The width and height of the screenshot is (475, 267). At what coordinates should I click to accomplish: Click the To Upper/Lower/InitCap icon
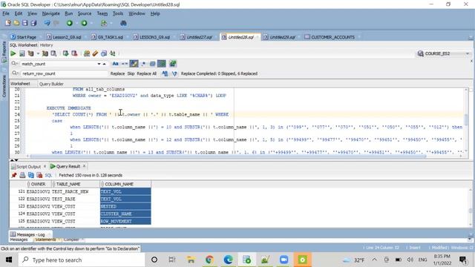pyautogui.click(x=112, y=53)
